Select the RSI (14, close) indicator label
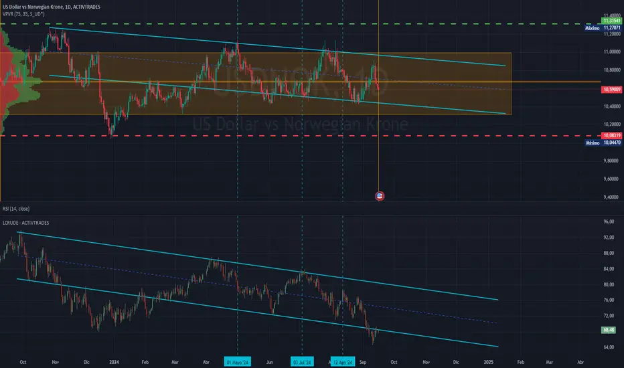 [16, 209]
